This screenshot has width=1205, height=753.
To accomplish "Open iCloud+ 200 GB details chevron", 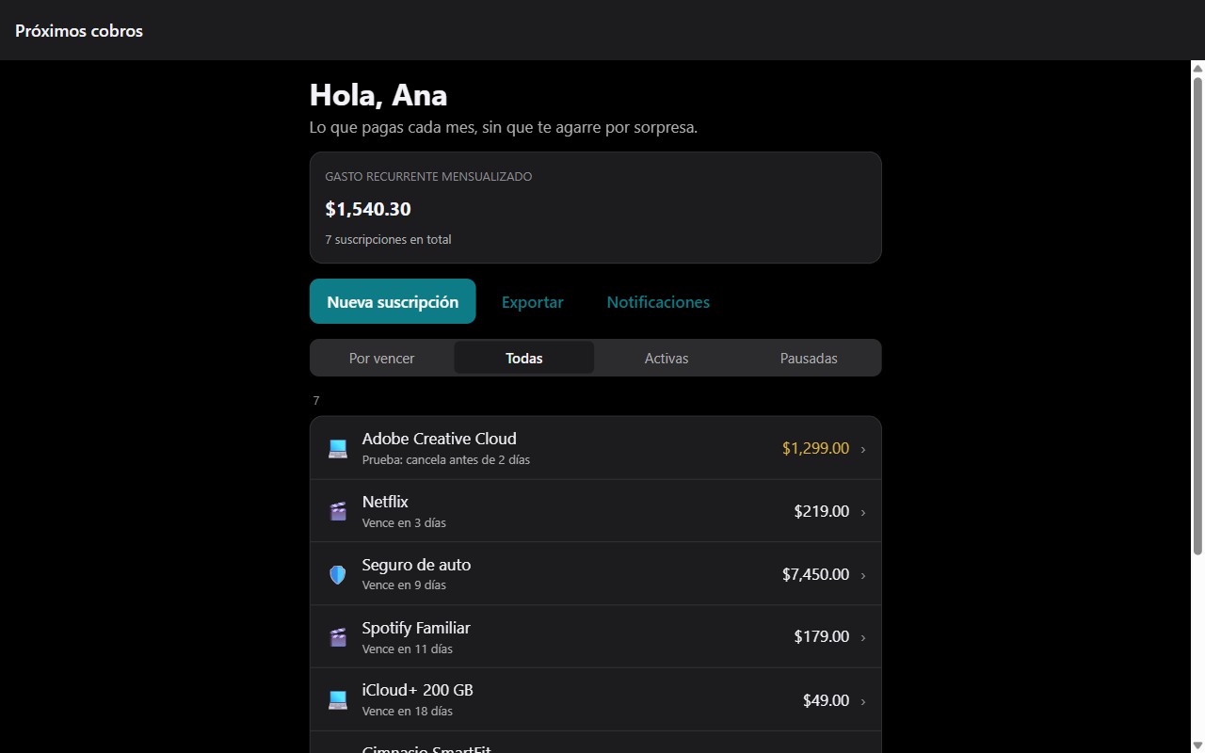I will 863,700.
